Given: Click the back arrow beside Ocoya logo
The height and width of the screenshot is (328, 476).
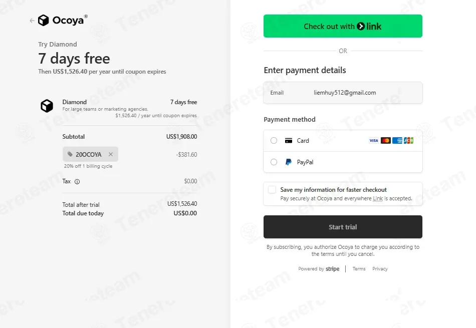Looking at the screenshot, I should (32, 21).
